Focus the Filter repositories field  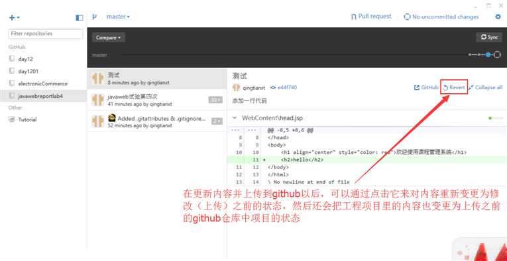[x=46, y=34]
